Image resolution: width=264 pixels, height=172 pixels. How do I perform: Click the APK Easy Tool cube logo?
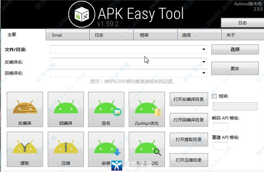click(x=82, y=14)
